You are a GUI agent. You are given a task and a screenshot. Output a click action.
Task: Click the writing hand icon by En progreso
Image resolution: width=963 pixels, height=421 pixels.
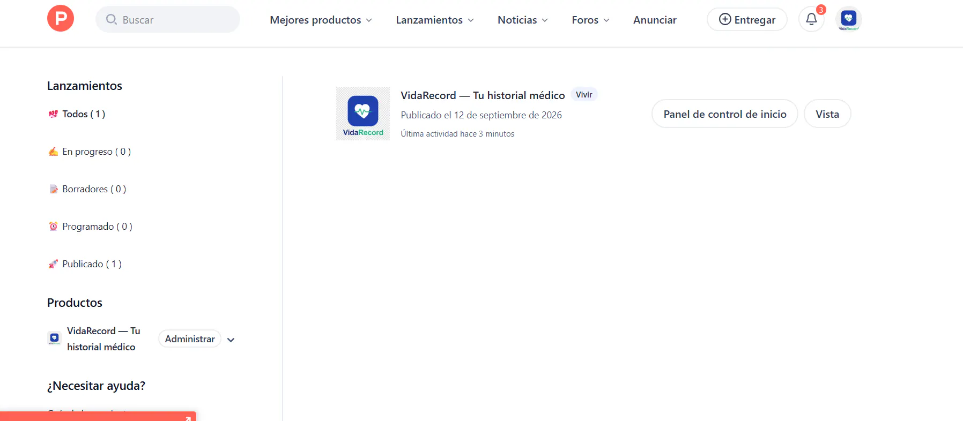(53, 152)
